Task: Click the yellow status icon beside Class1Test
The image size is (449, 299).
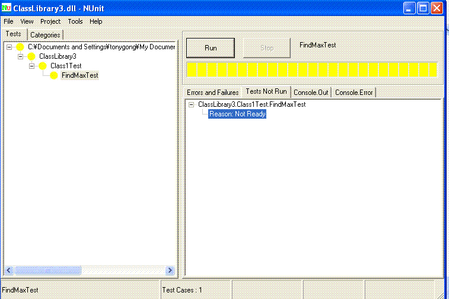Action: point(42,66)
